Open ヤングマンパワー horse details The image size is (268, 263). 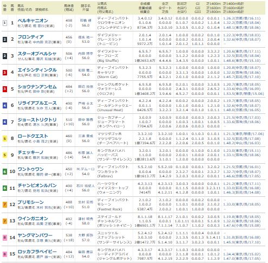[x=35, y=235]
